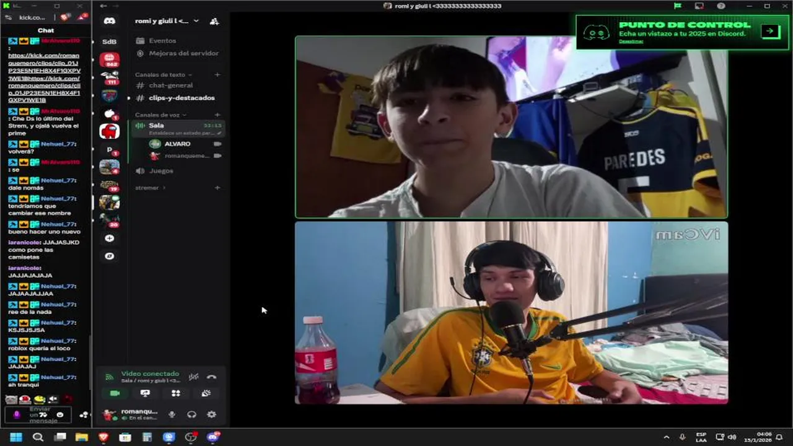Open emote picker in Kick chat input
The width and height of the screenshot is (793, 446).
click(x=60, y=414)
